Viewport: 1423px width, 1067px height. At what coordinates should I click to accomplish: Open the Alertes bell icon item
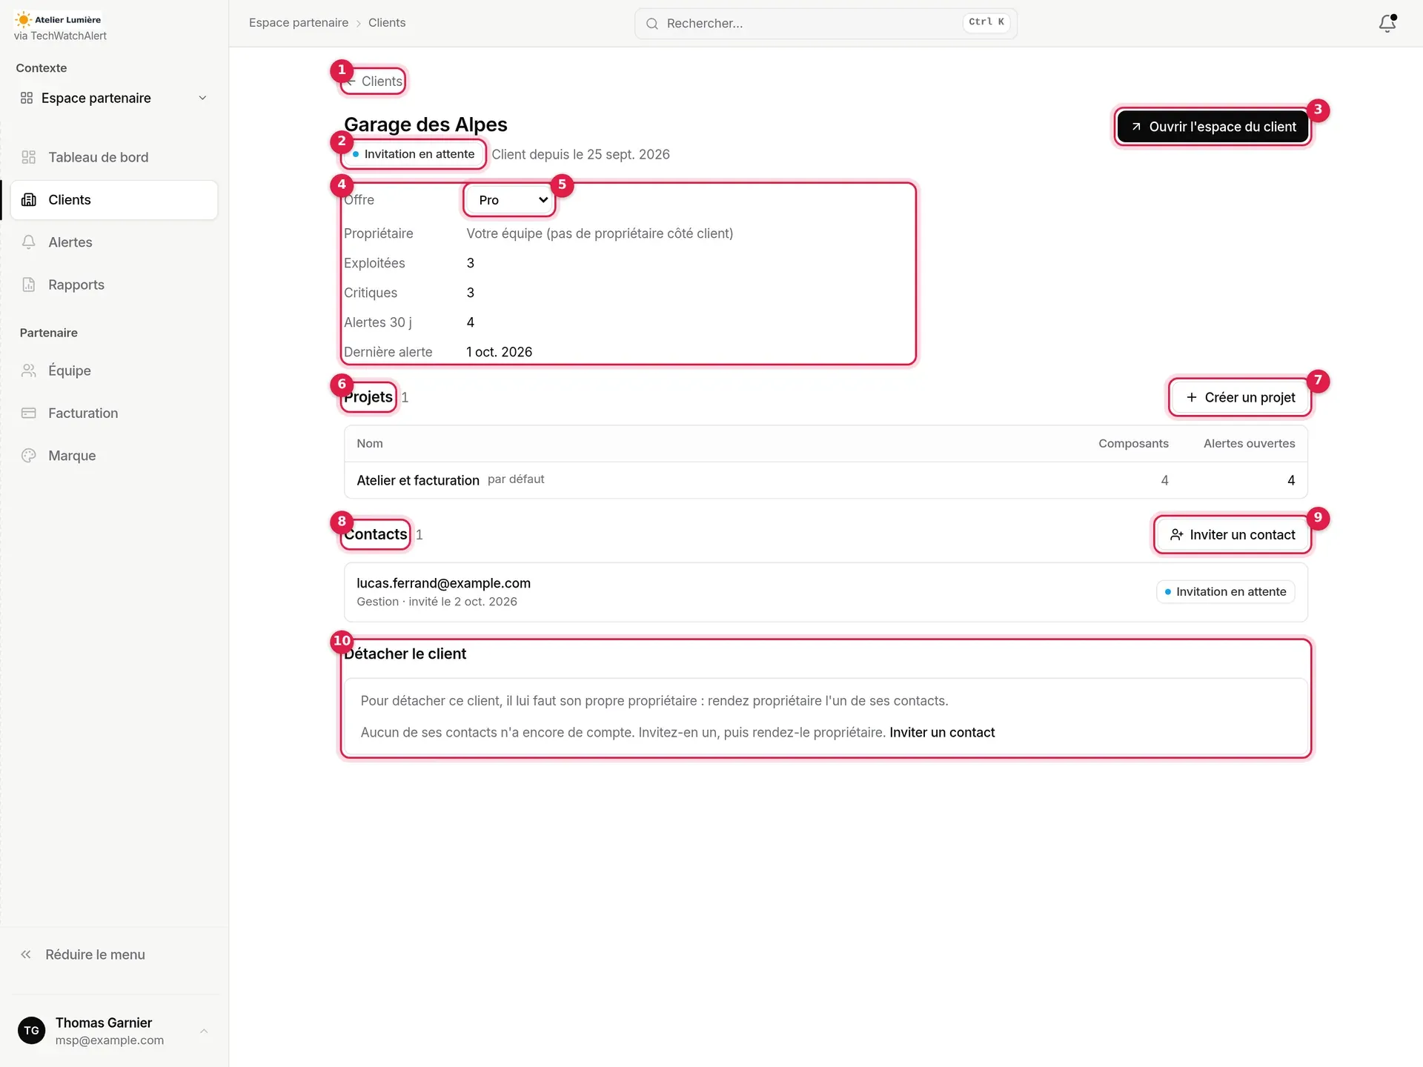[114, 242]
